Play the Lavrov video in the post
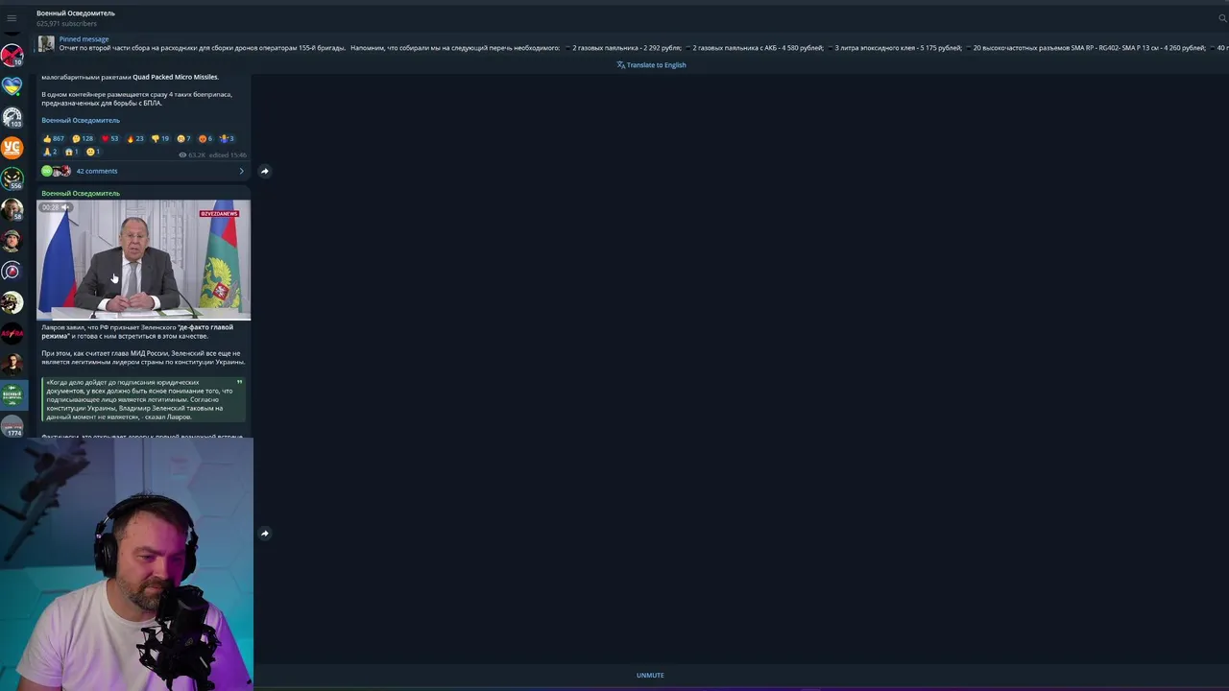The height and width of the screenshot is (691, 1229). [x=144, y=260]
